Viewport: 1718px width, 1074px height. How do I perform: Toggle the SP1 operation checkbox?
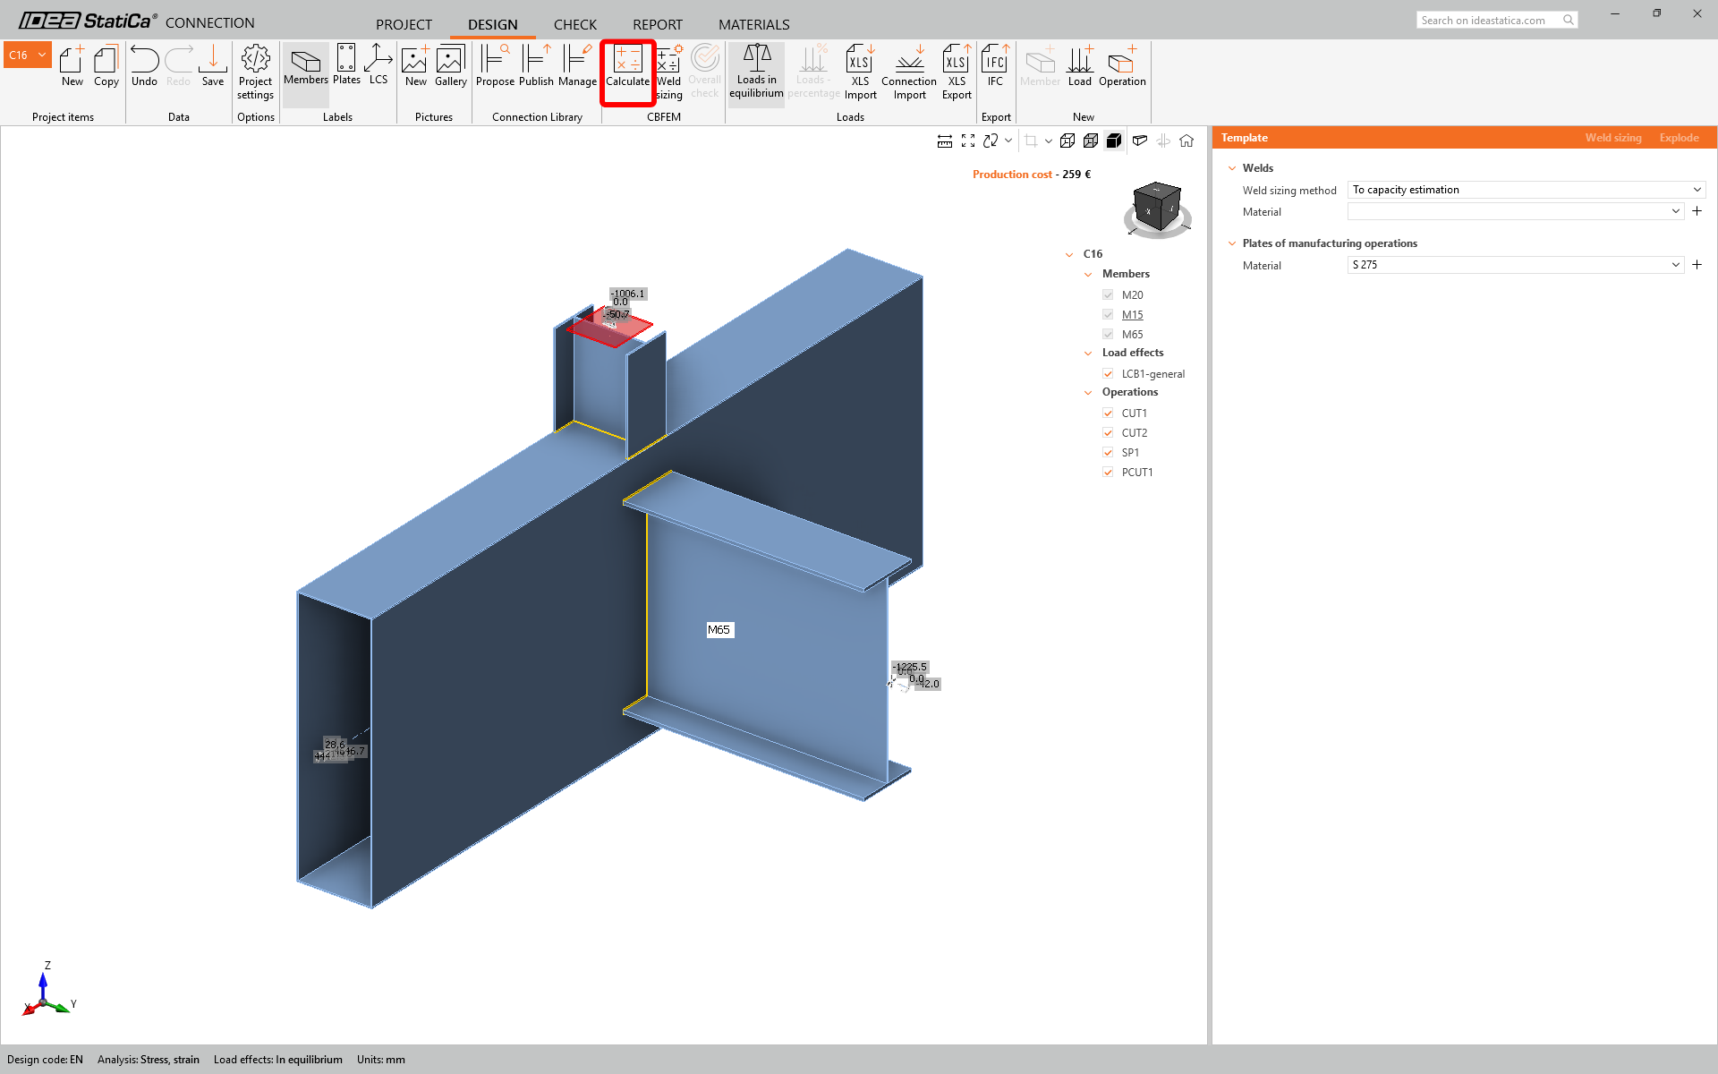pos(1108,453)
